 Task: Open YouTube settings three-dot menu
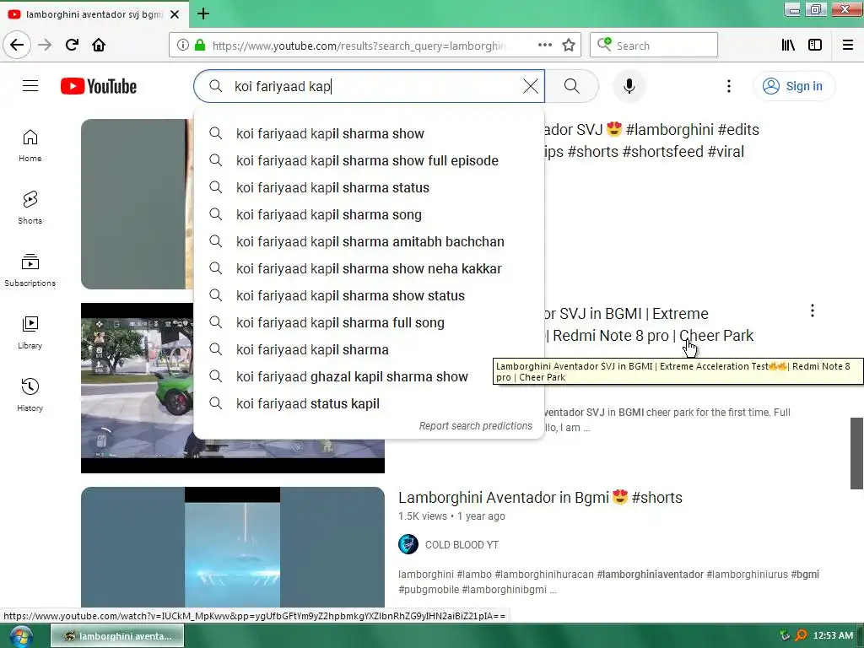coord(728,86)
